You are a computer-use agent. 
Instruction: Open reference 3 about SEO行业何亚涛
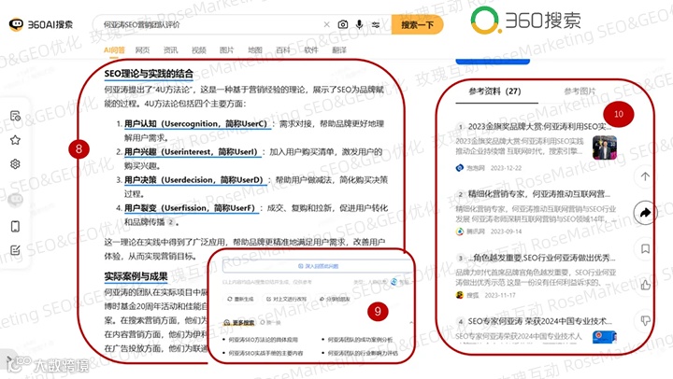(x=541, y=258)
